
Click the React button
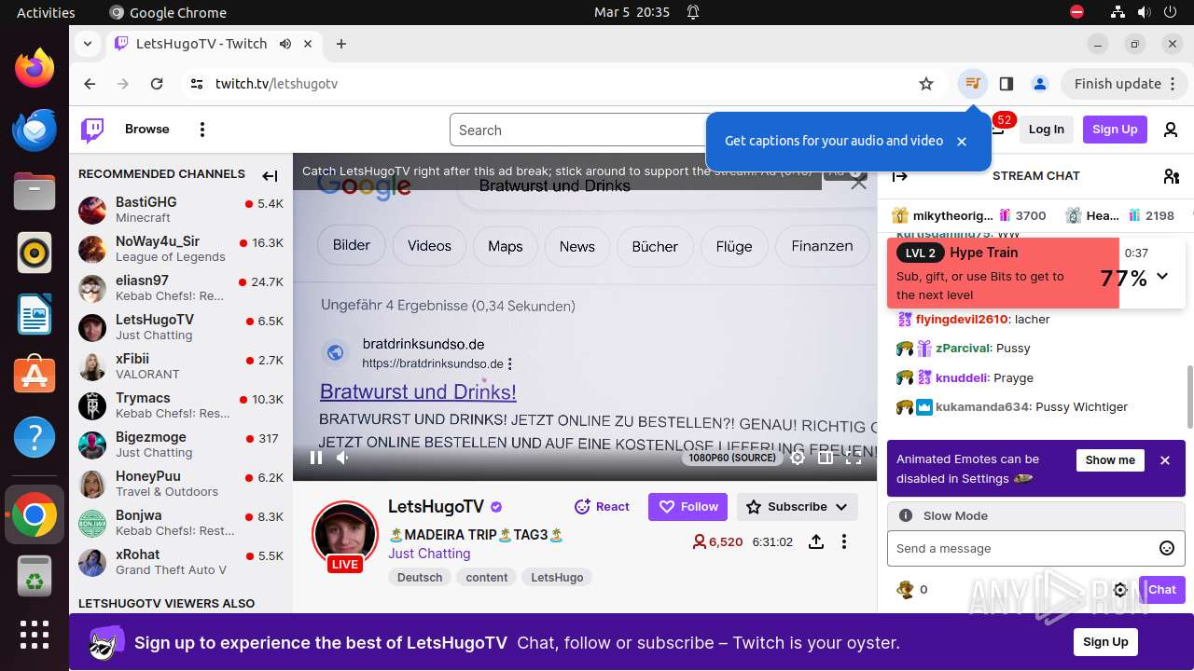point(602,507)
